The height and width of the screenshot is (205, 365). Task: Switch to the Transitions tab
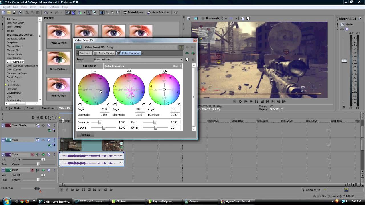coord(48,108)
